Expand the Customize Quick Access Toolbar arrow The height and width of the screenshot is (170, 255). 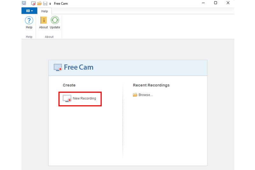(50, 4)
